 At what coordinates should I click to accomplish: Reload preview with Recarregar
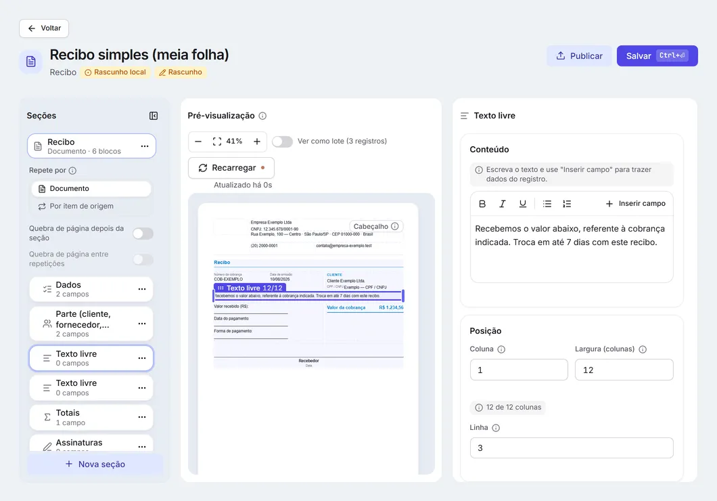point(231,168)
